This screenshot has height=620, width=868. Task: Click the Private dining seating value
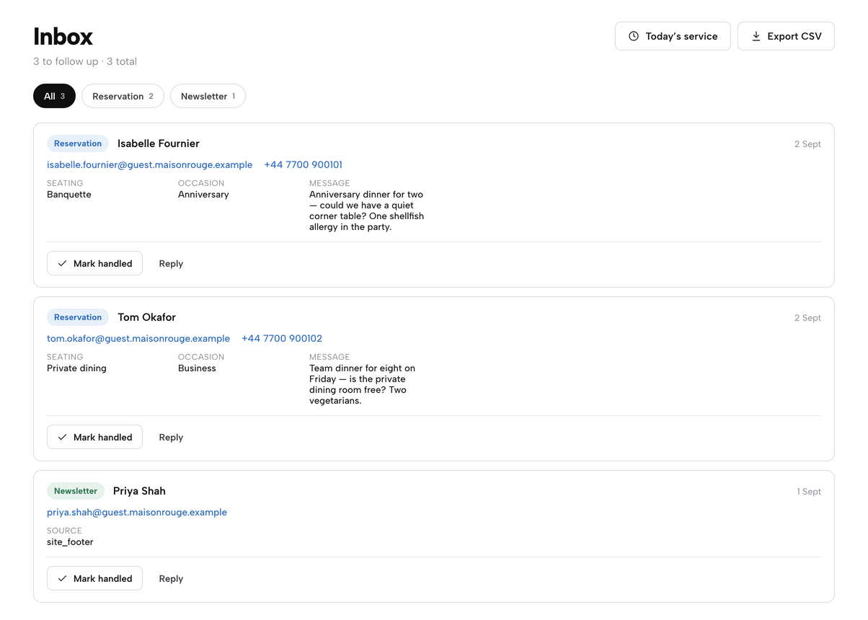76,368
